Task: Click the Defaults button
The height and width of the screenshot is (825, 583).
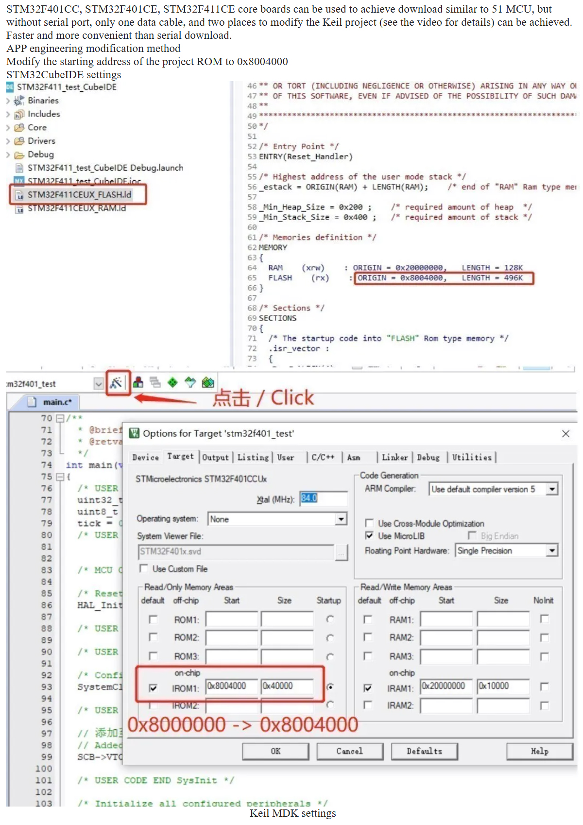Action: [424, 751]
